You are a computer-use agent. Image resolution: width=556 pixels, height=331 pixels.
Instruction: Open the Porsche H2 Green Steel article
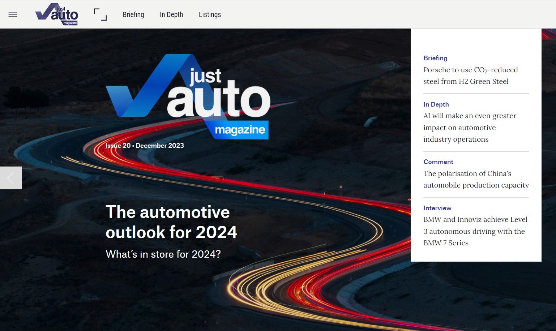(x=470, y=76)
